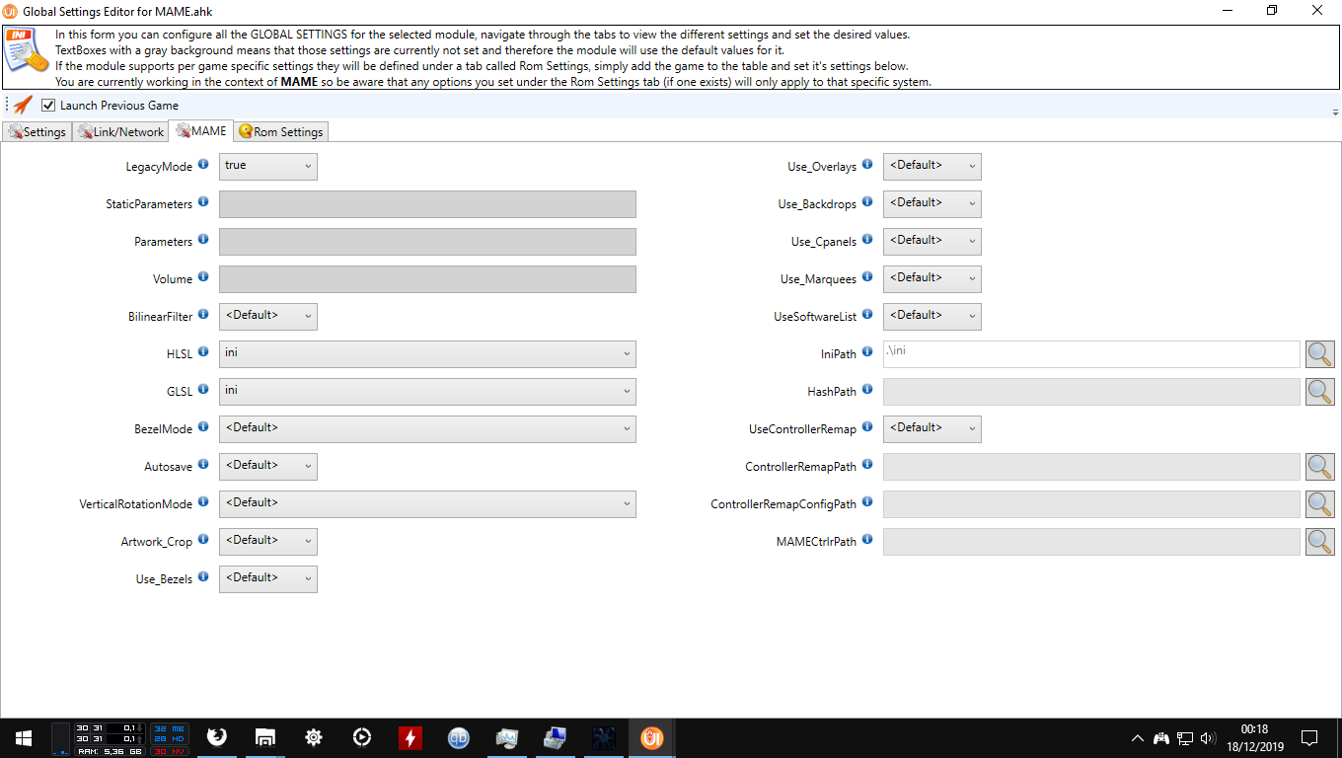Toggle the Launch Previous Game checkbox

point(48,106)
